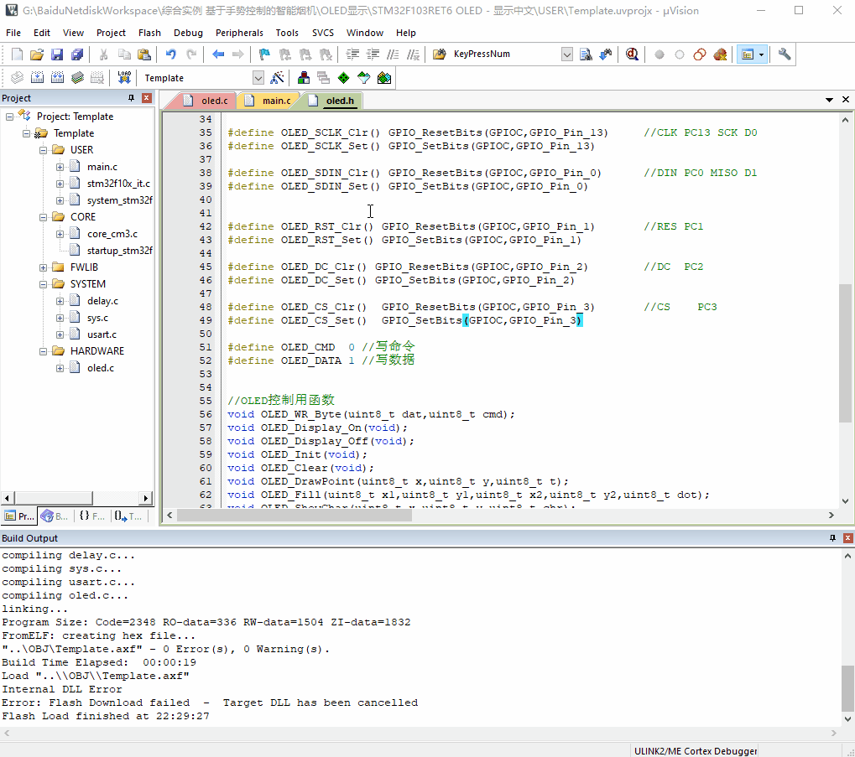
Task: Select core_cm3.c in the project tree
Action: click(x=112, y=234)
